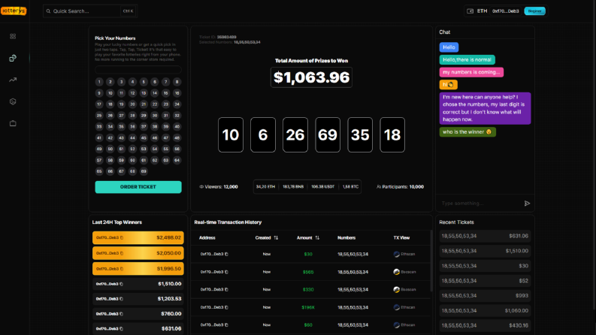Copy address in the $565 transaction row
This screenshot has height=335, width=596.
pos(226,272)
